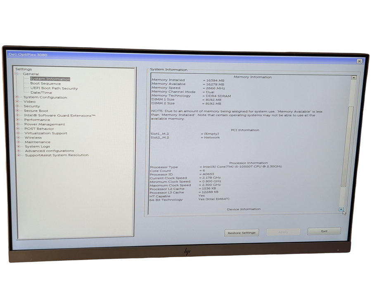
Task: Select the Wireless label
Action: 33,137
